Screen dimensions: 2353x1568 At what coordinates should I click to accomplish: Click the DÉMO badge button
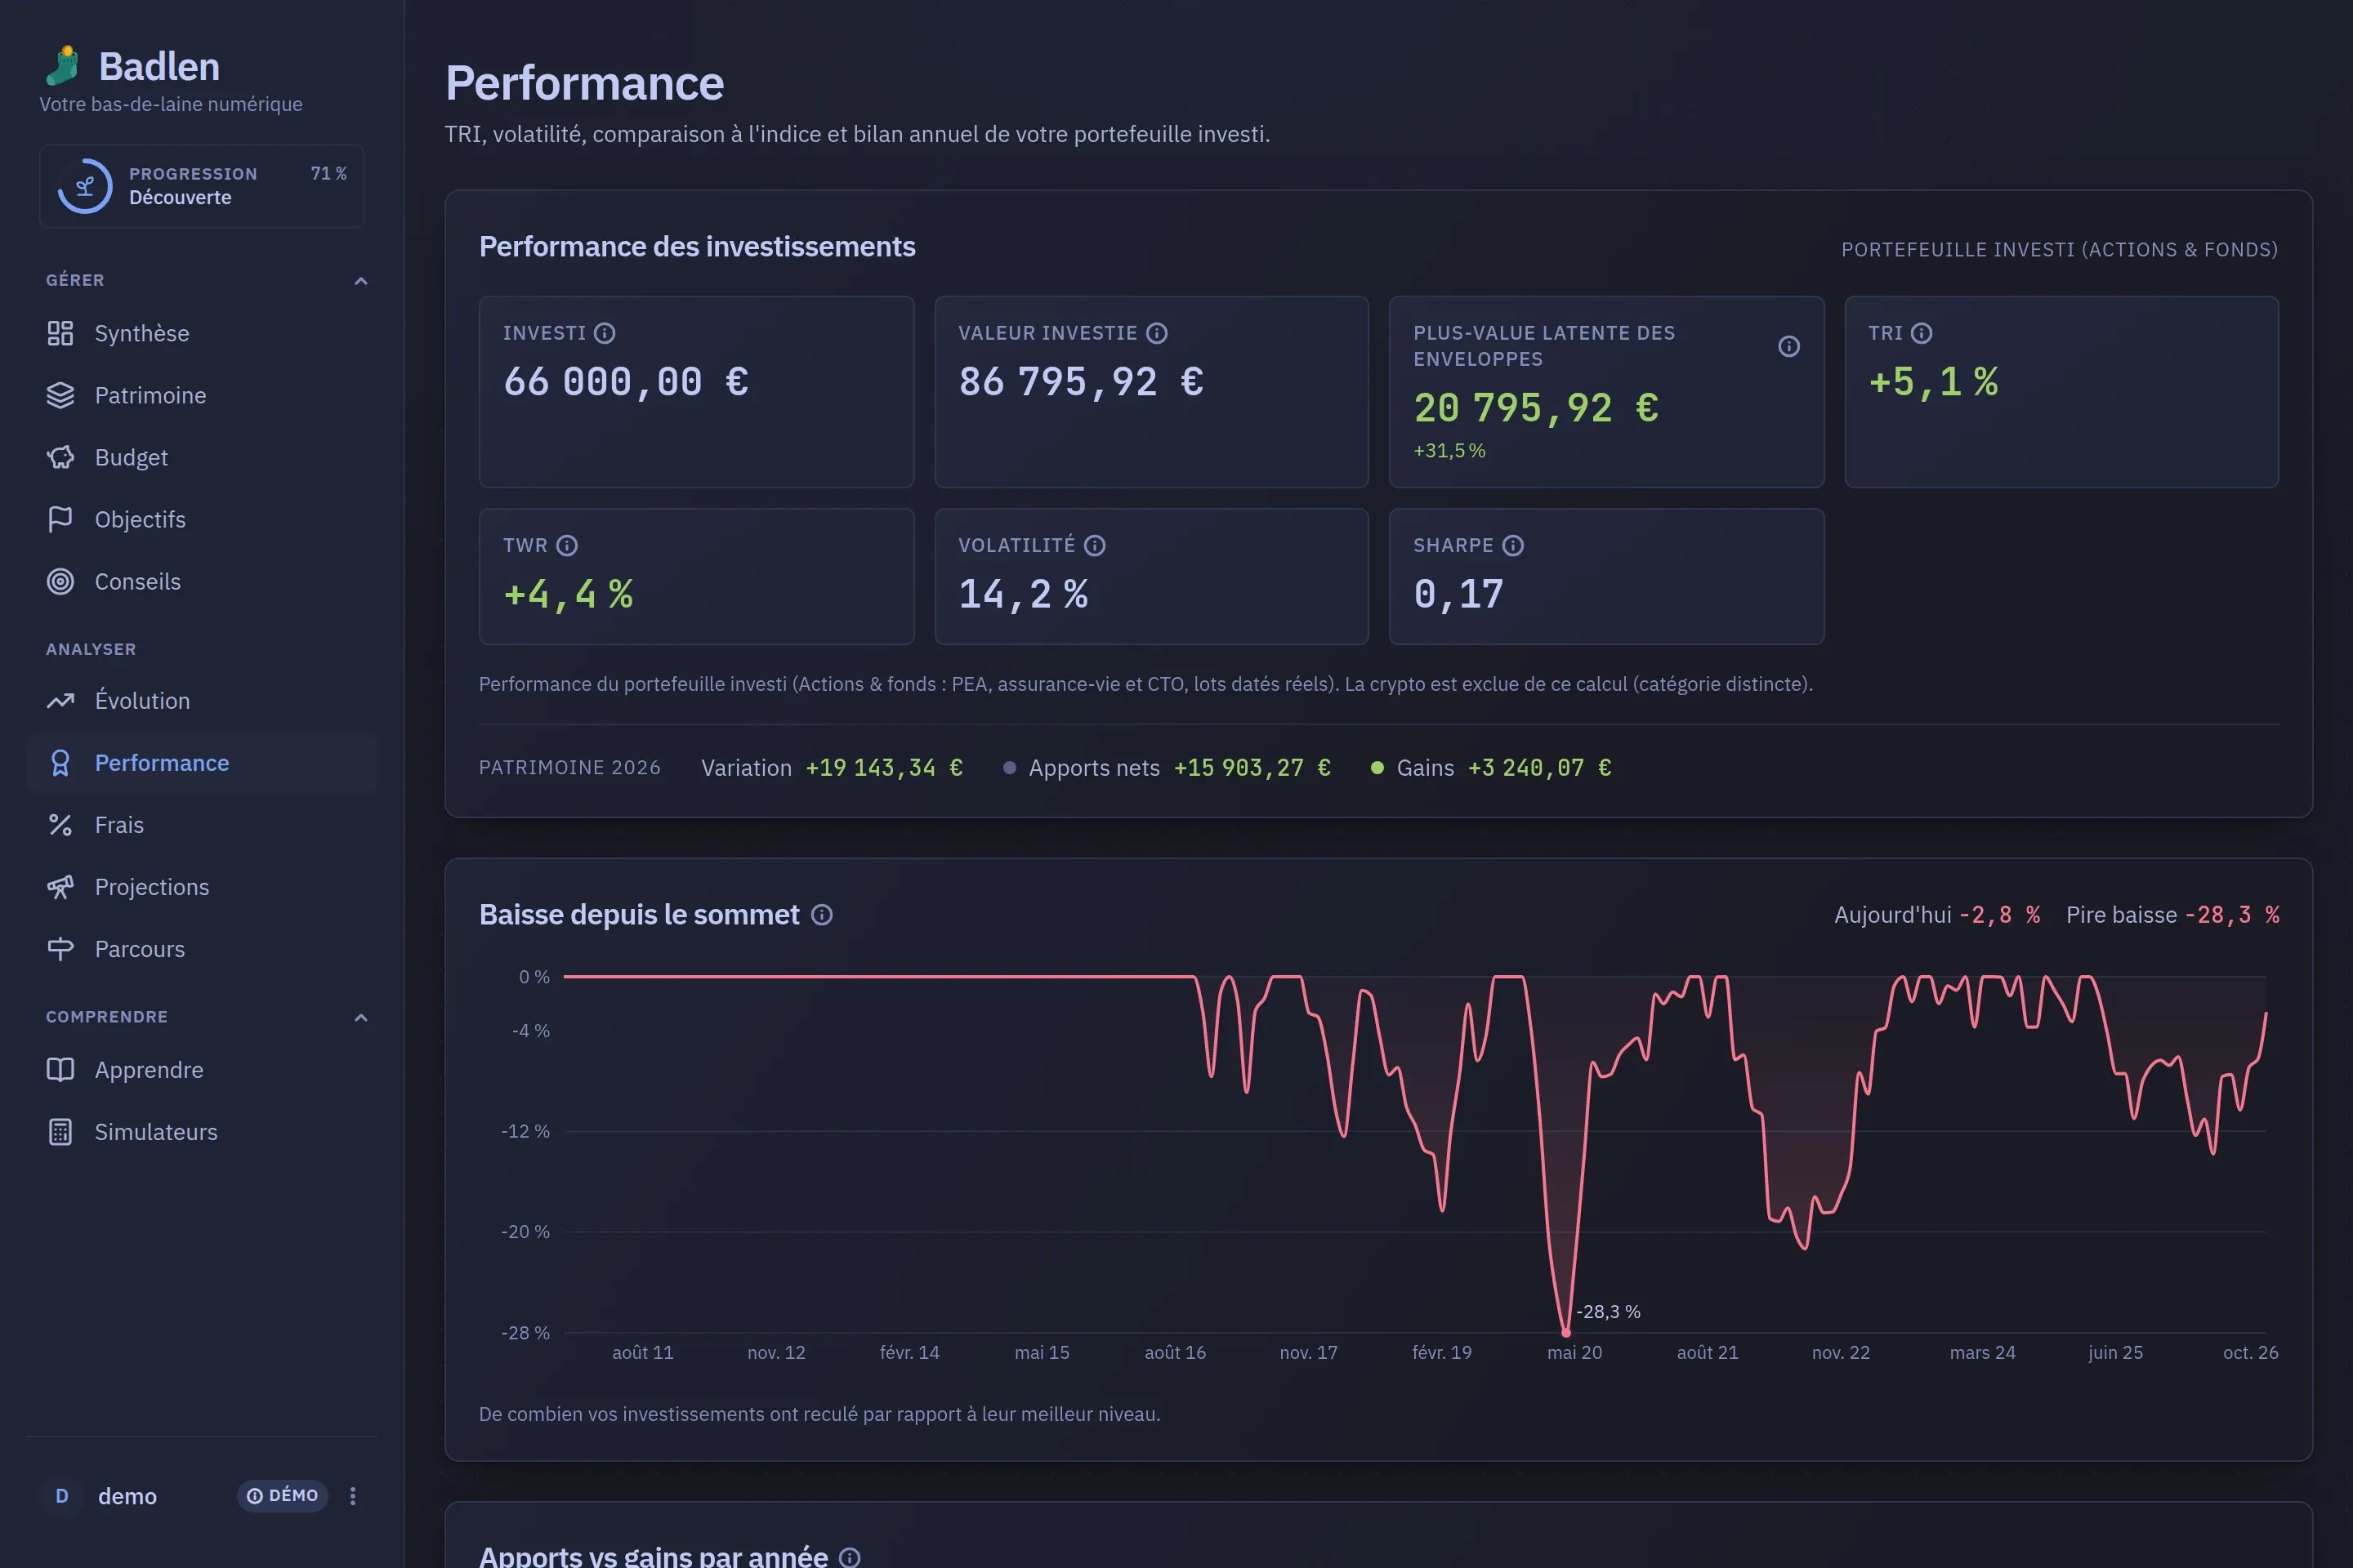click(x=282, y=1496)
